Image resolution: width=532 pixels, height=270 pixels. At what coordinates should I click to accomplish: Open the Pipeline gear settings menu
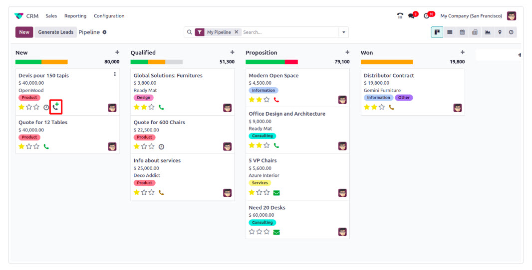tap(105, 32)
